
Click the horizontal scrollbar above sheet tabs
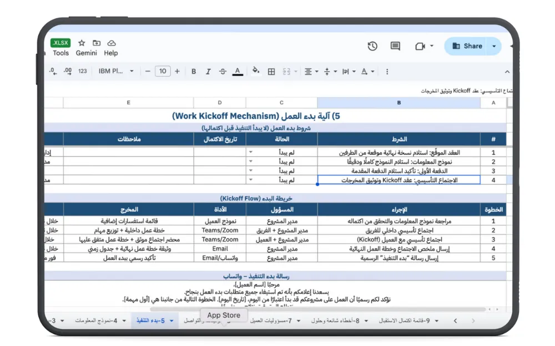click(x=317, y=309)
